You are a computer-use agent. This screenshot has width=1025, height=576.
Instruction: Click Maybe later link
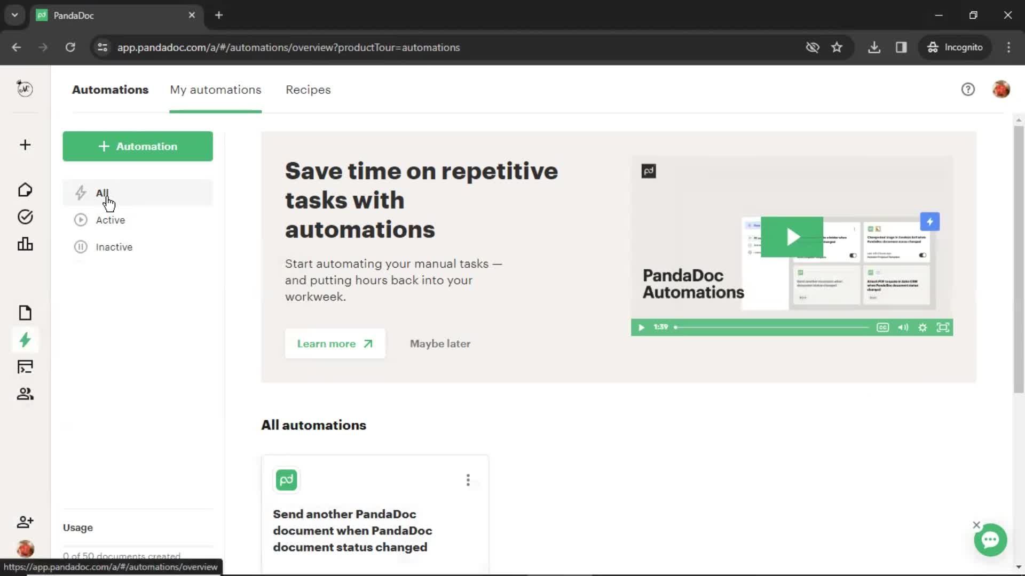coord(440,343)
